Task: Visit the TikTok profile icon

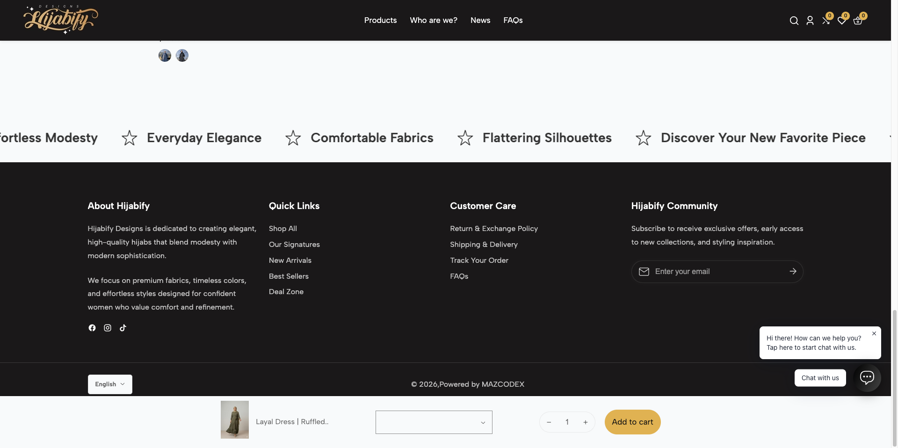Action: [123, 328]
